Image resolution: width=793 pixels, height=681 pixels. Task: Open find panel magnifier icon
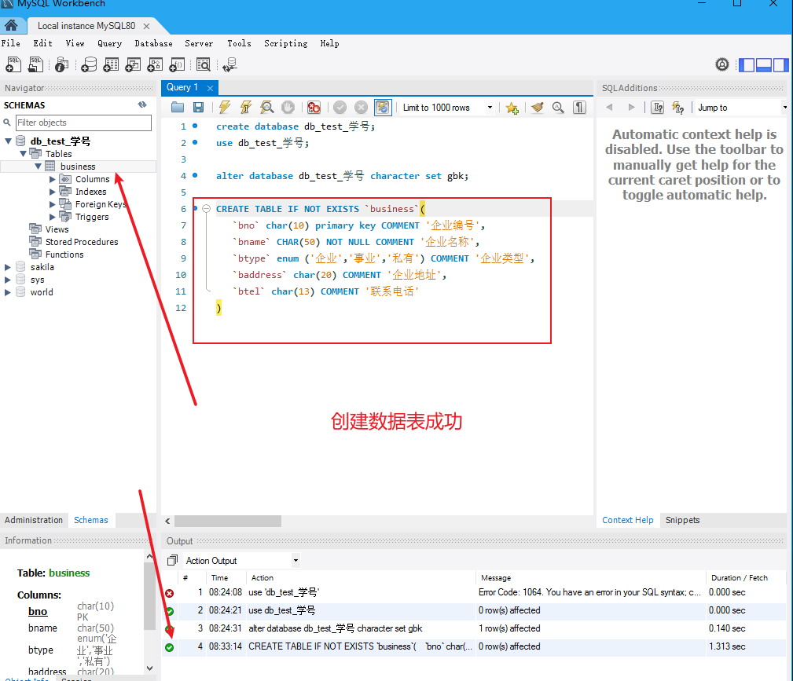pos(558,107)
